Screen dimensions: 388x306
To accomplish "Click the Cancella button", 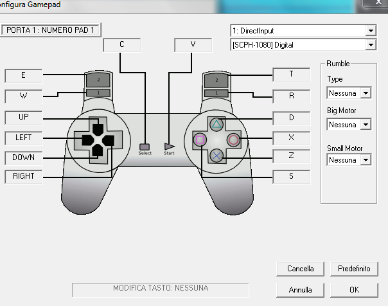I will pos(300,269).
